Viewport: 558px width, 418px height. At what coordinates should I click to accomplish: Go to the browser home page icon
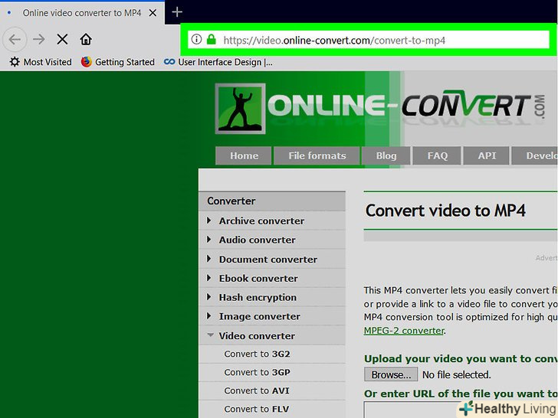tap(86, 39)
